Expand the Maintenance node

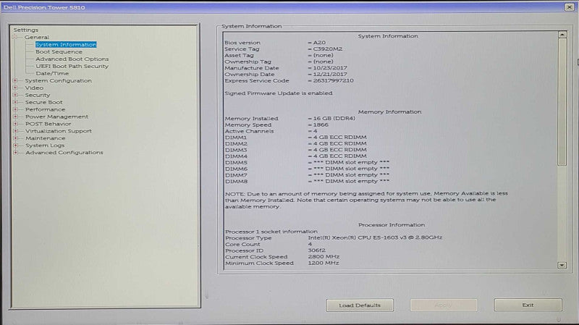[15, 138]
